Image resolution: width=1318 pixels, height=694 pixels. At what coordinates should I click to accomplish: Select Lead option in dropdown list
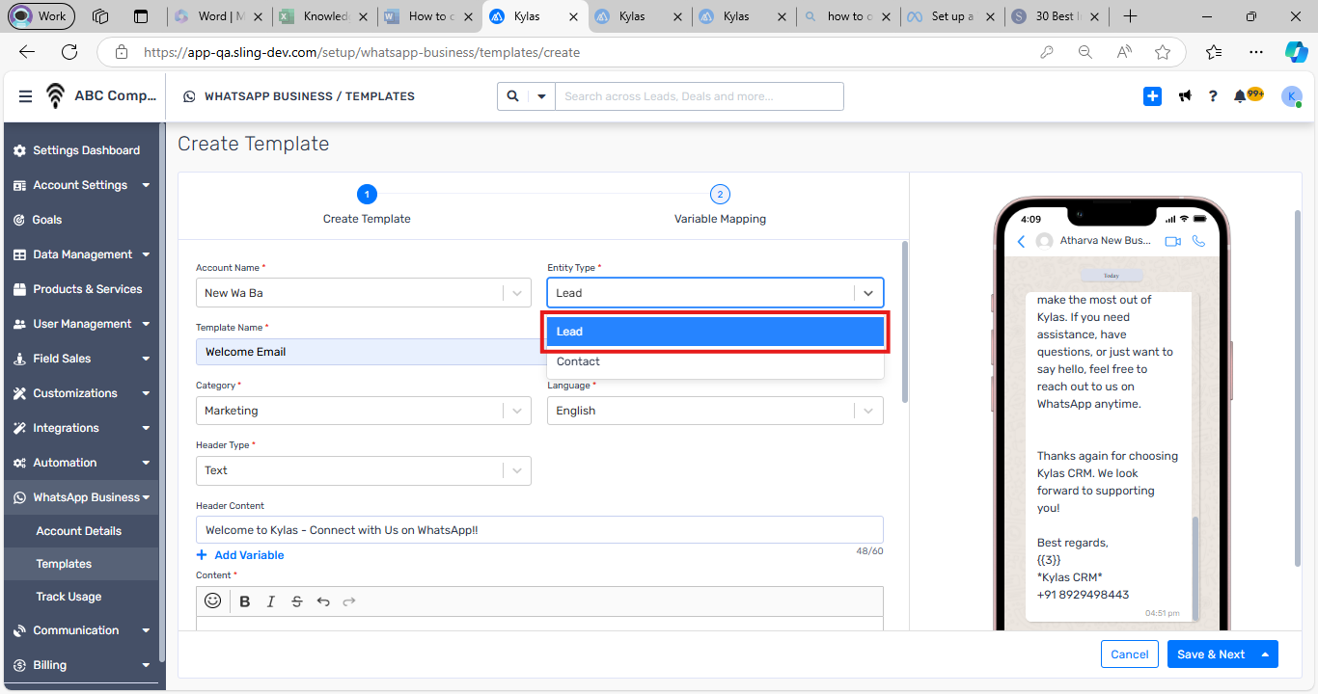715,332
